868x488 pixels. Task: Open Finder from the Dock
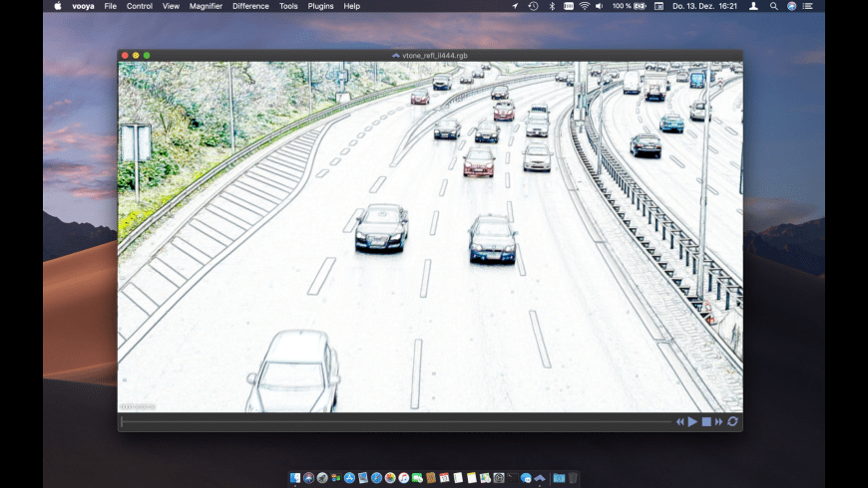pyautogui.click(x=295, y=478)
